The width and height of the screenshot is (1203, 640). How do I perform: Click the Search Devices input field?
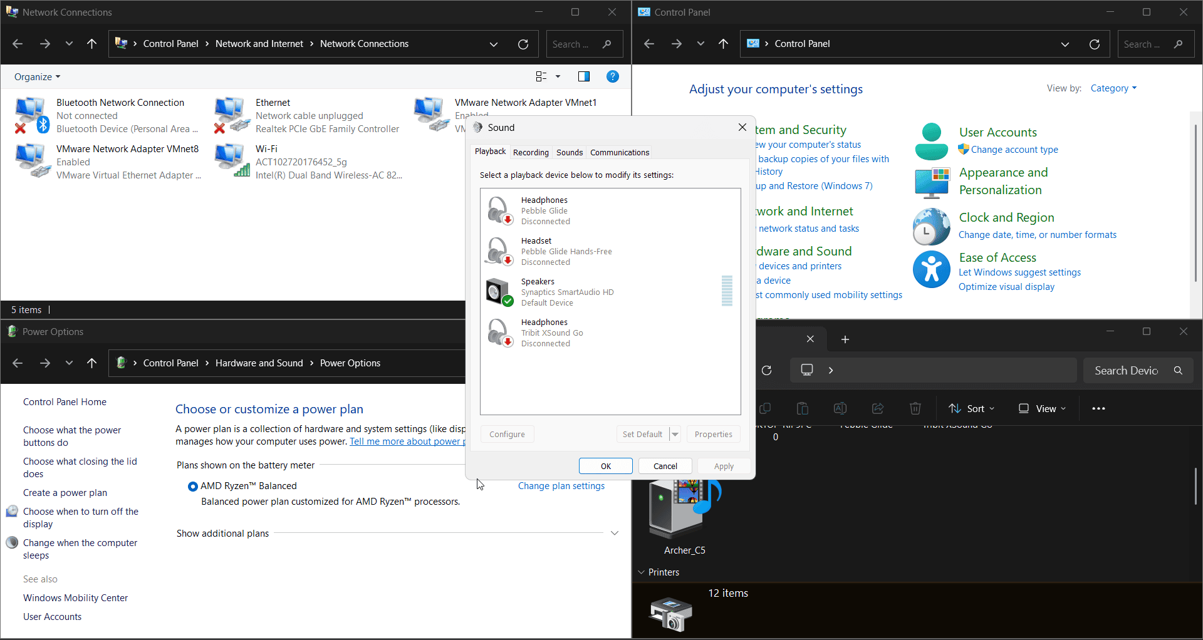[x=1126, y=371]
